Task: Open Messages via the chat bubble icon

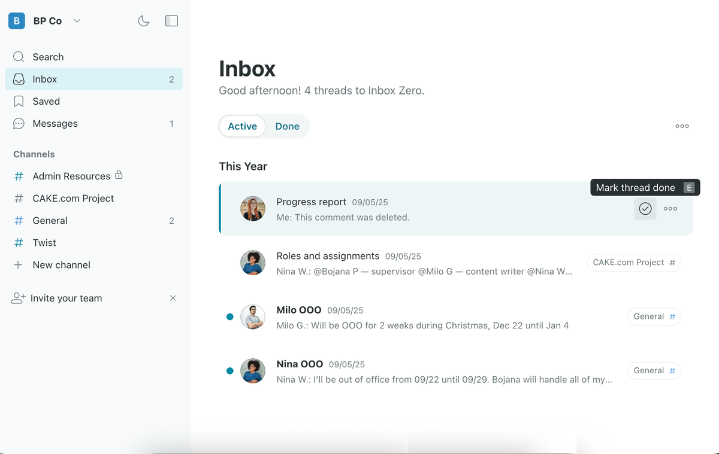Action: (x=19, y=124)
